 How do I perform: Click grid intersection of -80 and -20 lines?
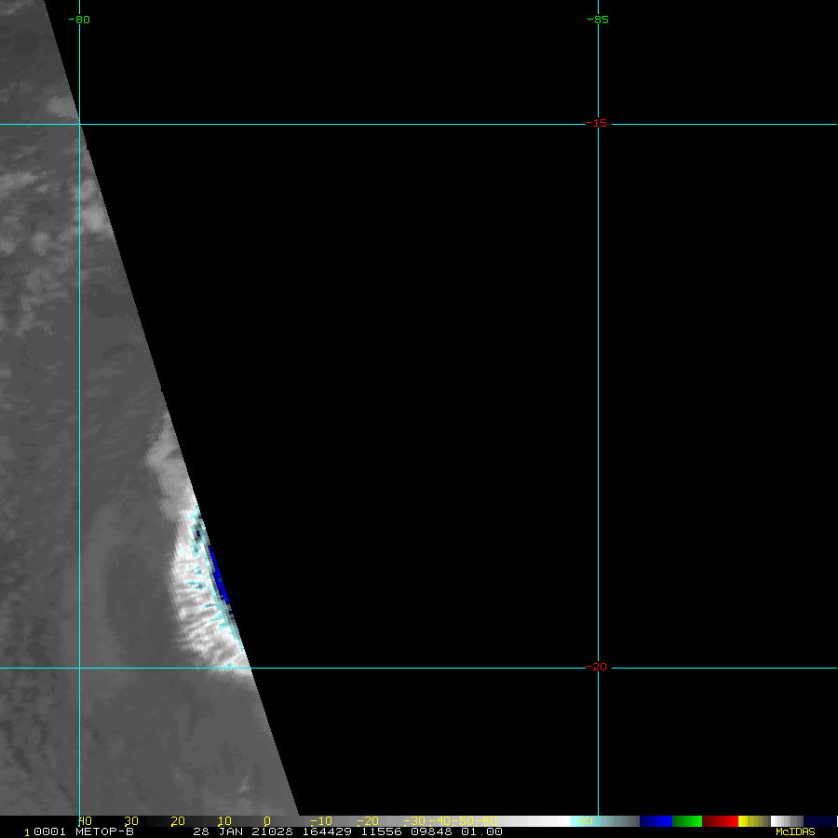tap(79, 668)
